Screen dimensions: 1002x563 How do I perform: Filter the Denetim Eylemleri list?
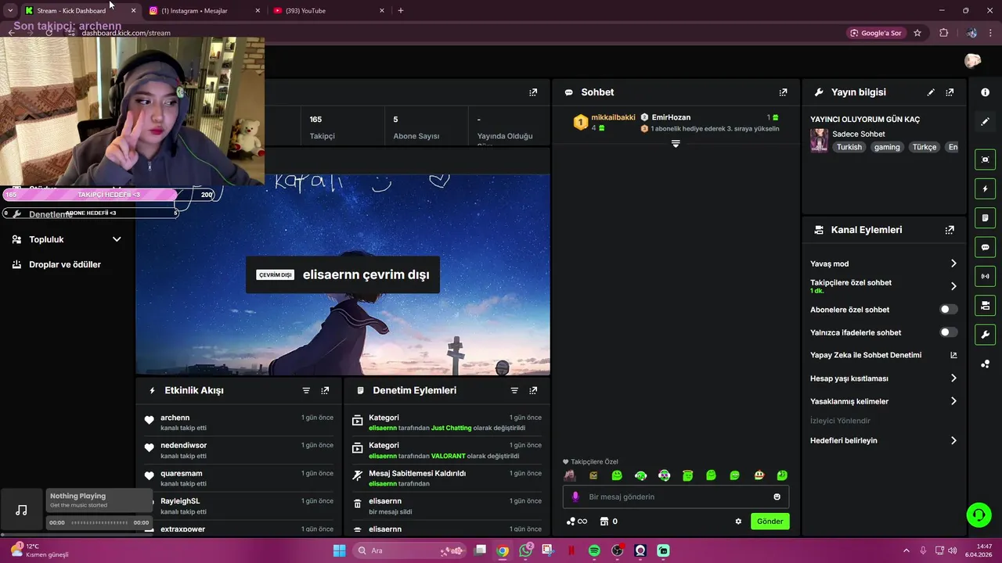(x=514, y=390)
